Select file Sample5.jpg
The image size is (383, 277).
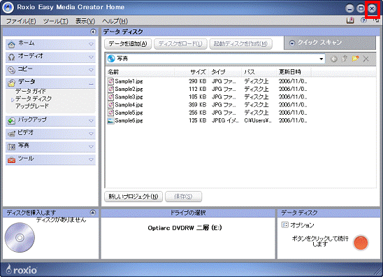129,113
